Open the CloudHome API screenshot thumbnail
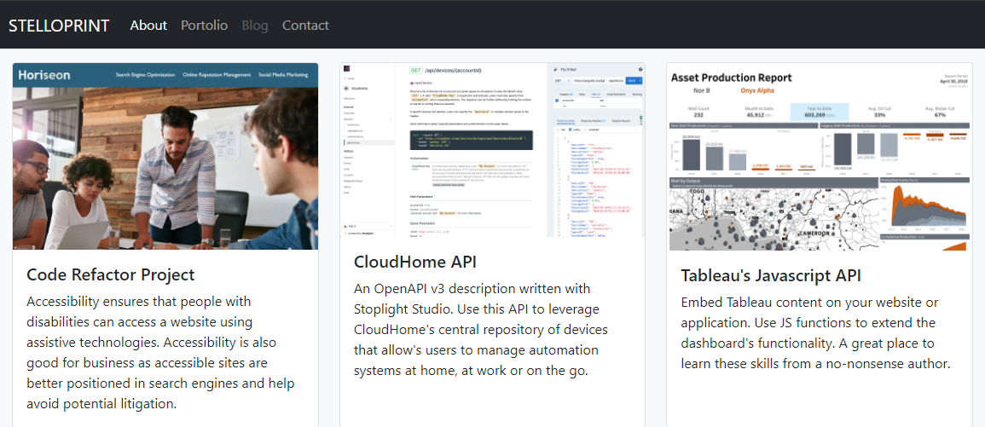The width and height of the screenshot is (985, 427). [x=493, y=150]
